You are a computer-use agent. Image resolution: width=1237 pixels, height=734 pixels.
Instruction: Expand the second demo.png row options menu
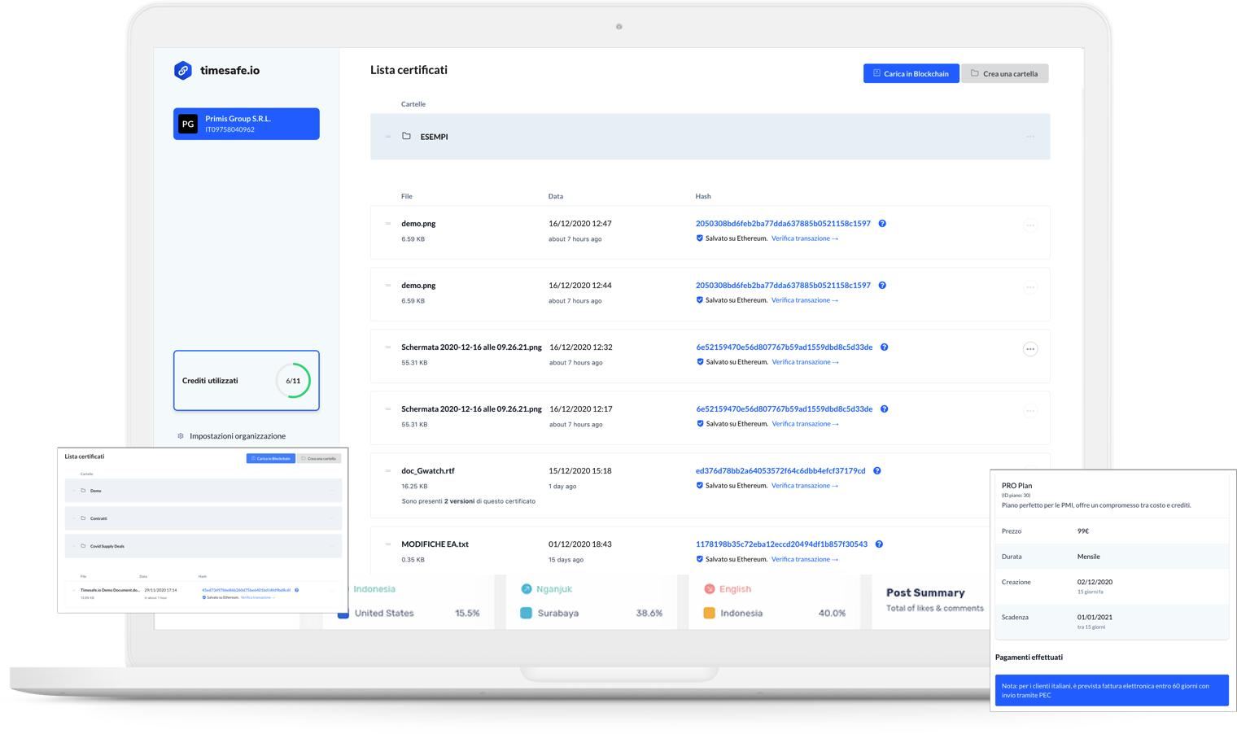click(1029, 287)
